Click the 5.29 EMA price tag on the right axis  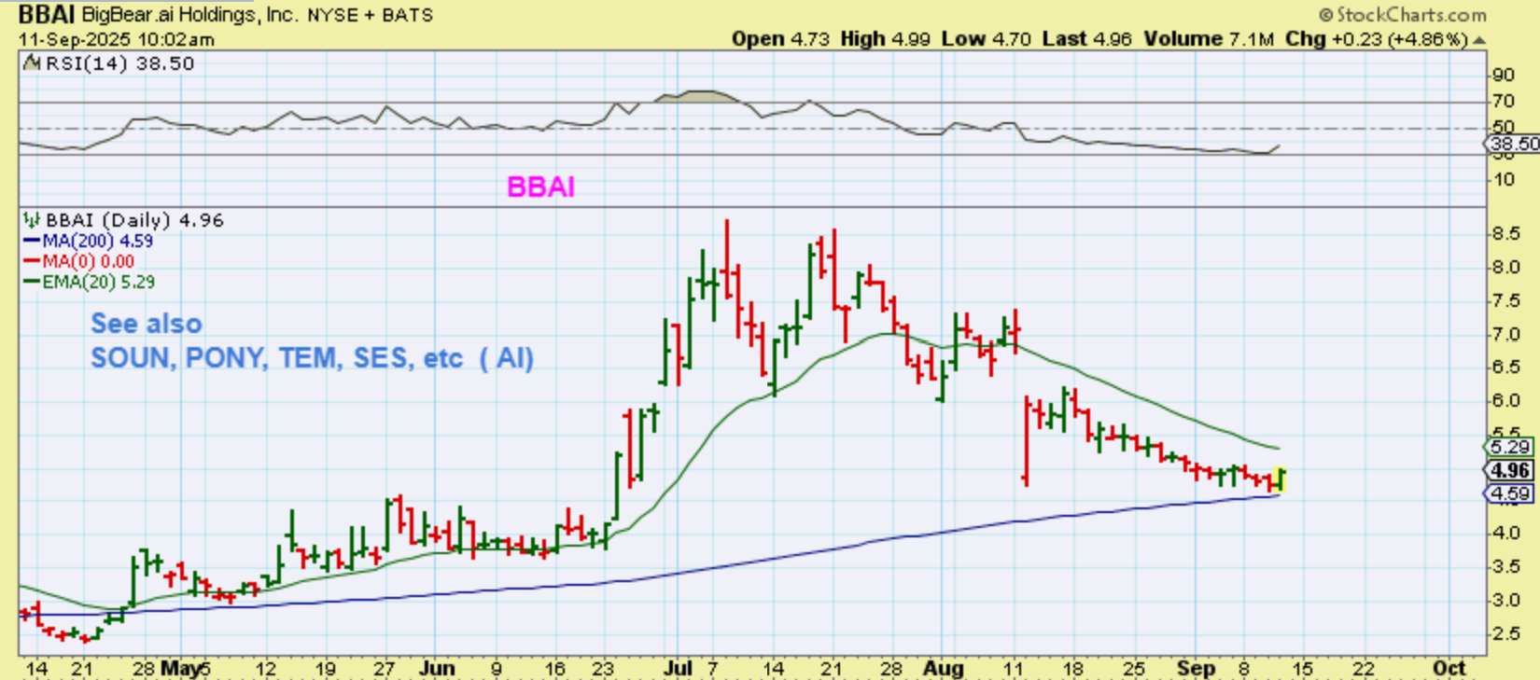pos(1509,447)
